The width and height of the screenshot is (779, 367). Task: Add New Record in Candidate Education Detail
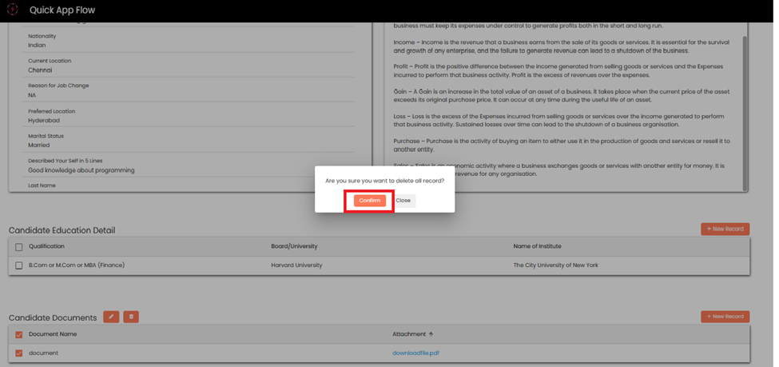[x=725, y=229]
